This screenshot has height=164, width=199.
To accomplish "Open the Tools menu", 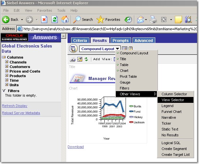I will pos(61,10).
